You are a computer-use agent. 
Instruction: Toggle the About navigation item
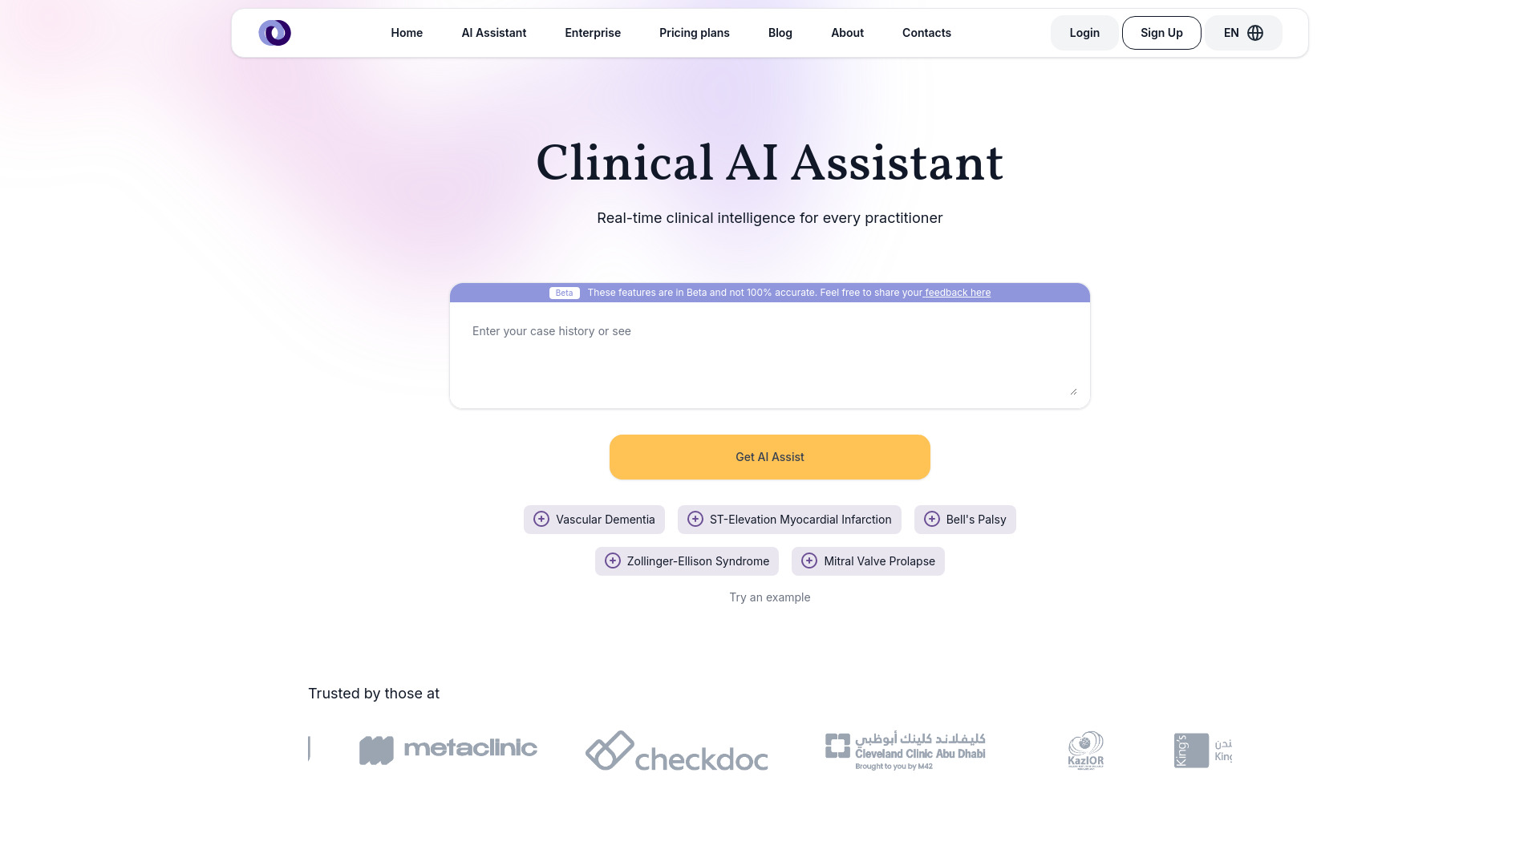(847, 33)
